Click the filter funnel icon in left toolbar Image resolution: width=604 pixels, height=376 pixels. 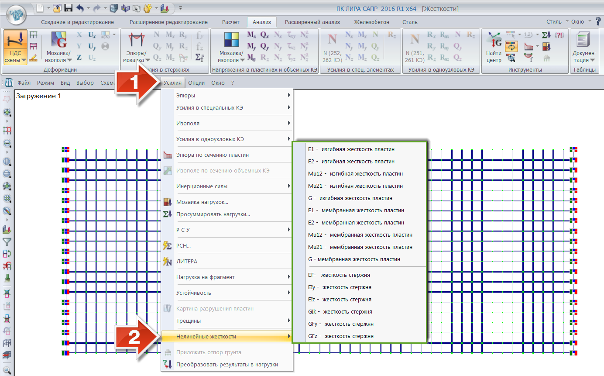tap(7, 242)
